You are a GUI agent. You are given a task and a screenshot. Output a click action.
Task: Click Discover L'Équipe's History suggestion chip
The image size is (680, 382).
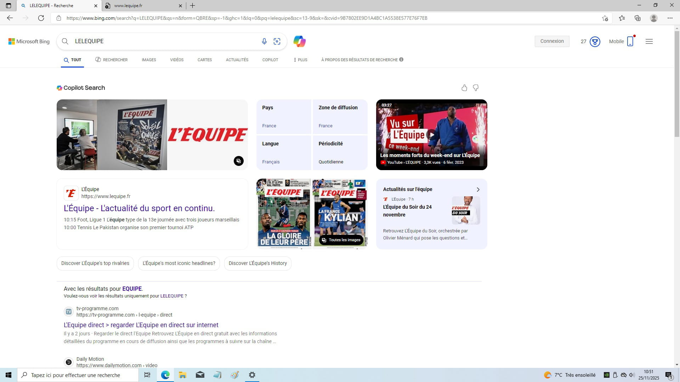click(x=257, y=263)
